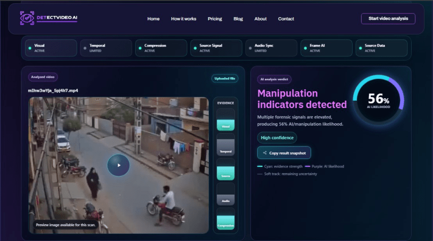Select the Audio evidence bar
This screenshot has height=241, width=433.
click(225, 194)
